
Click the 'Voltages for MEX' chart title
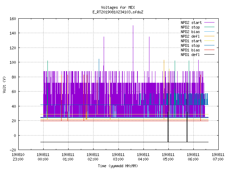pyautogui.click(x=118, y=7)
